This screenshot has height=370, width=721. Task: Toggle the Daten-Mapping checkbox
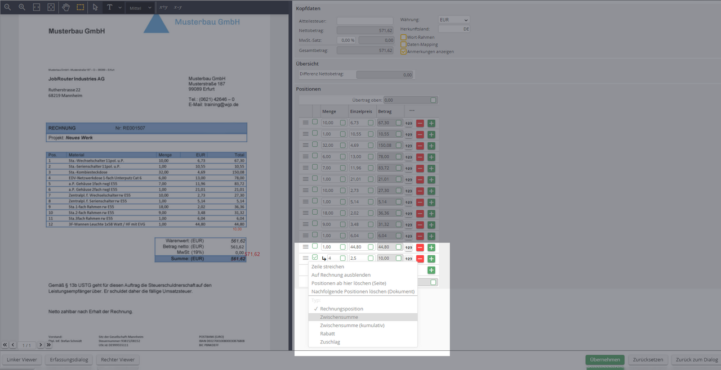pyautogui.click(x=403, y=44)
